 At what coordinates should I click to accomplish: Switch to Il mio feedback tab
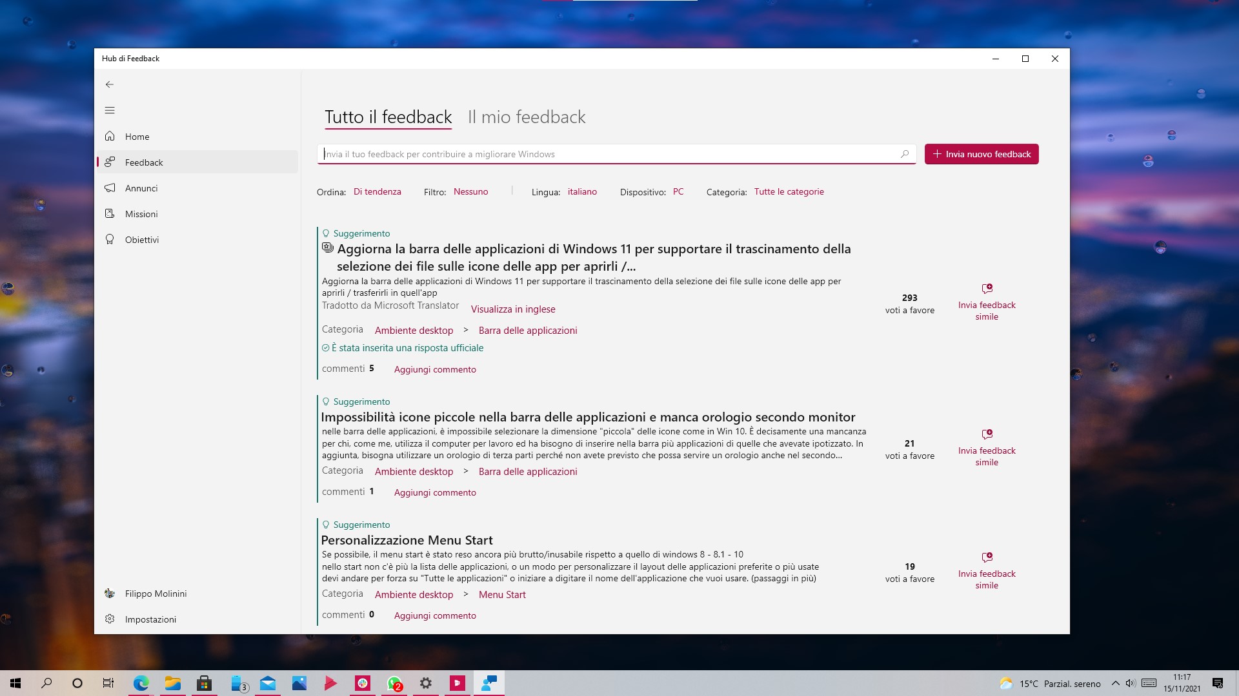tap(527, 117)
